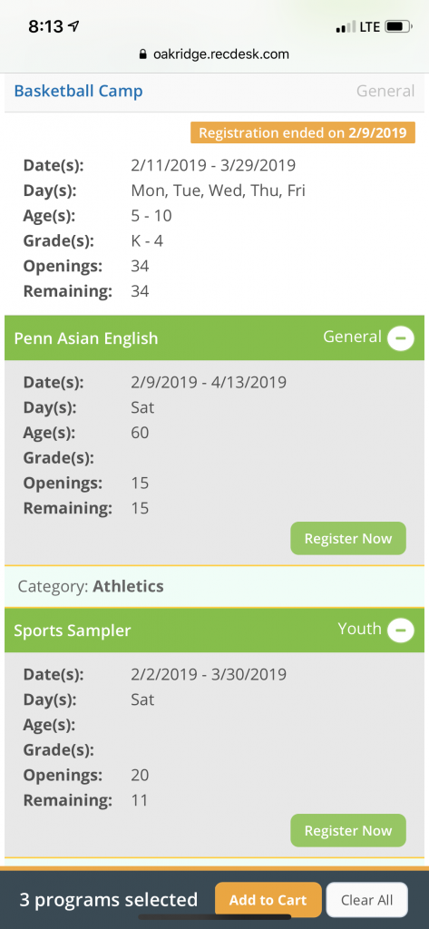Screen dimensions: 429x929
Task: Collapse the Sports Sampler minus icon
Action: point(401,631)
